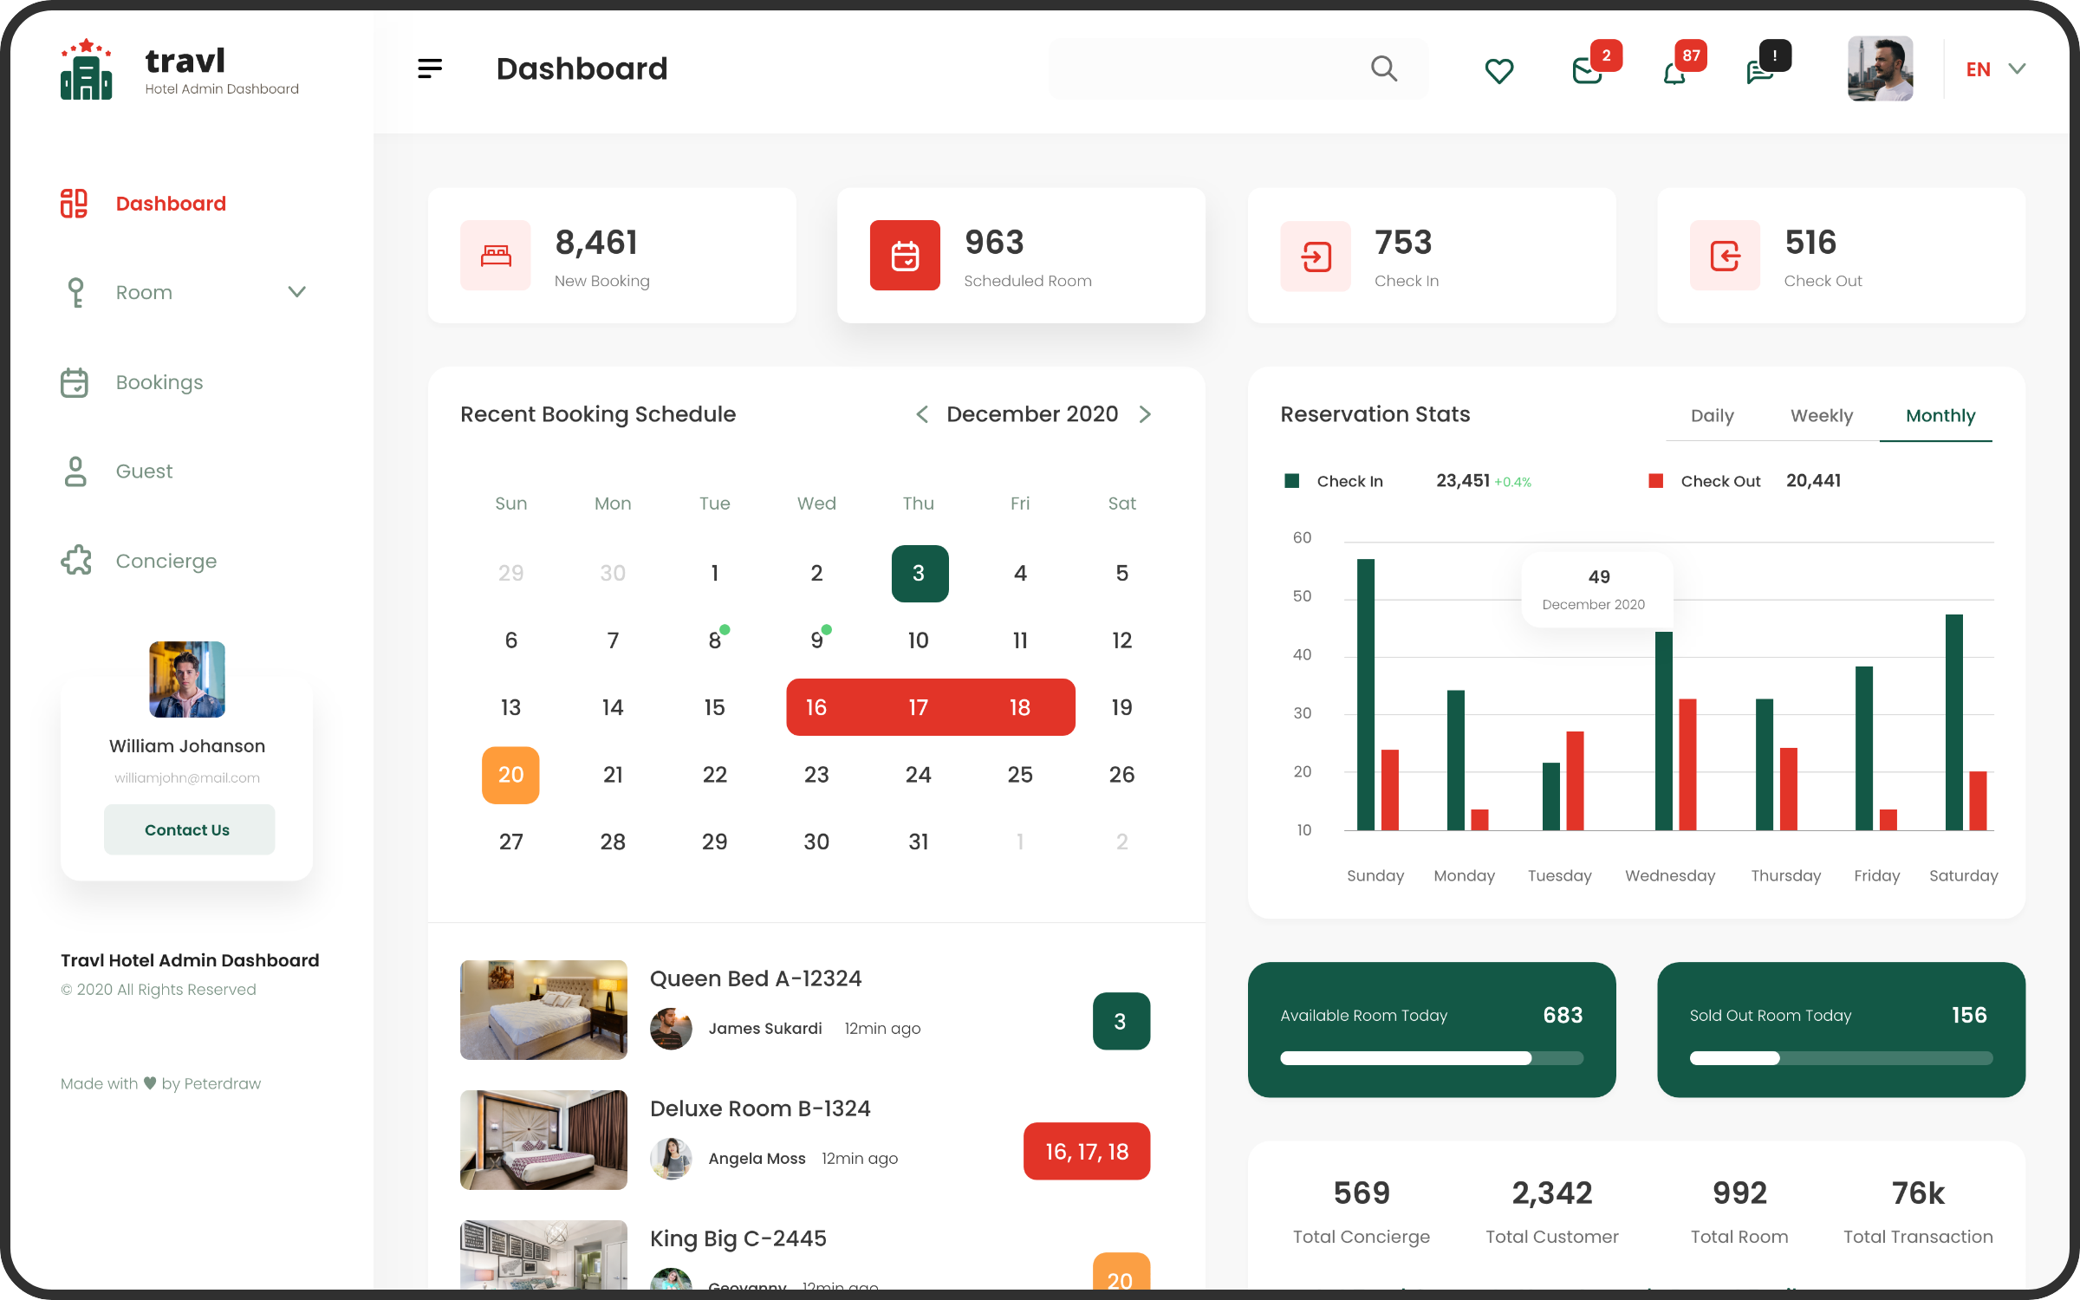The image size is (2080, 1300).
Task: Open favorites heart icon in header
Action: pos(1498,70)
